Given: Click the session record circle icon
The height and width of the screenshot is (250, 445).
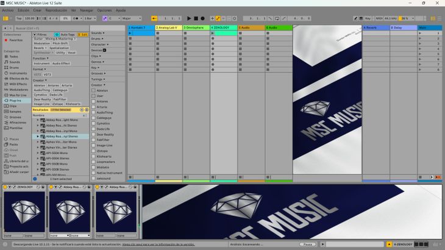Looking at the screenshot, I should coord(235,18).
